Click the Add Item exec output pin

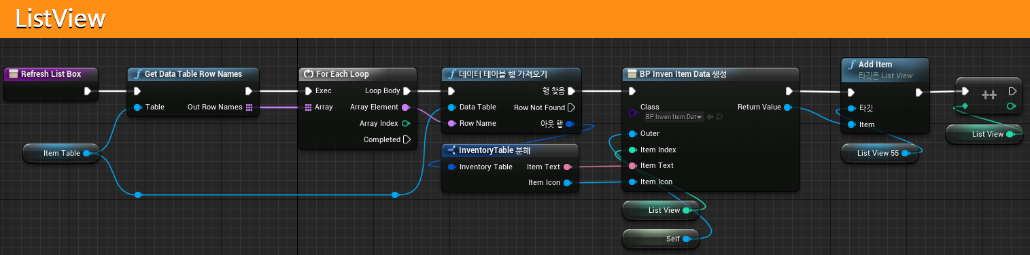tap(919, 92)
